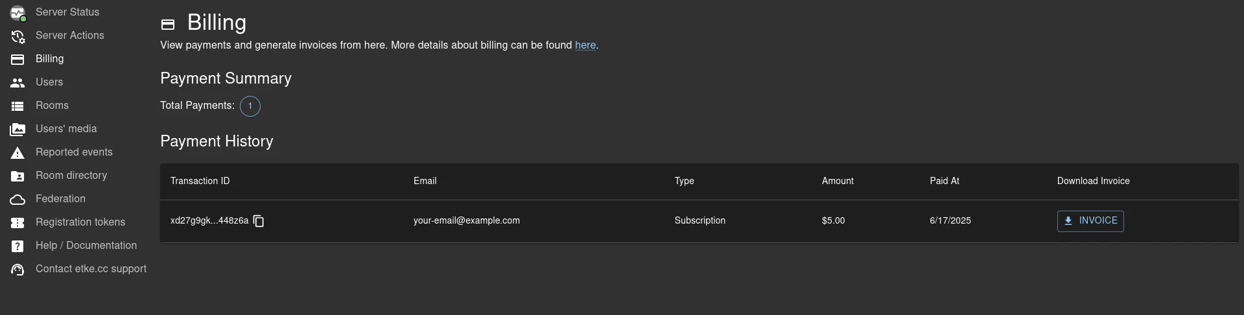Click the Federation cloud icon
Viewport: 1244px width, 315px height.
point(18,200)
